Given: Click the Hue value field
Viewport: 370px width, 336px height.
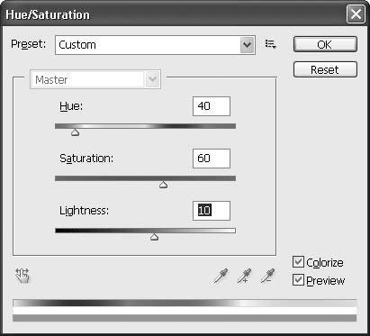Looking at the screenshot, I should tap(212, 106).
